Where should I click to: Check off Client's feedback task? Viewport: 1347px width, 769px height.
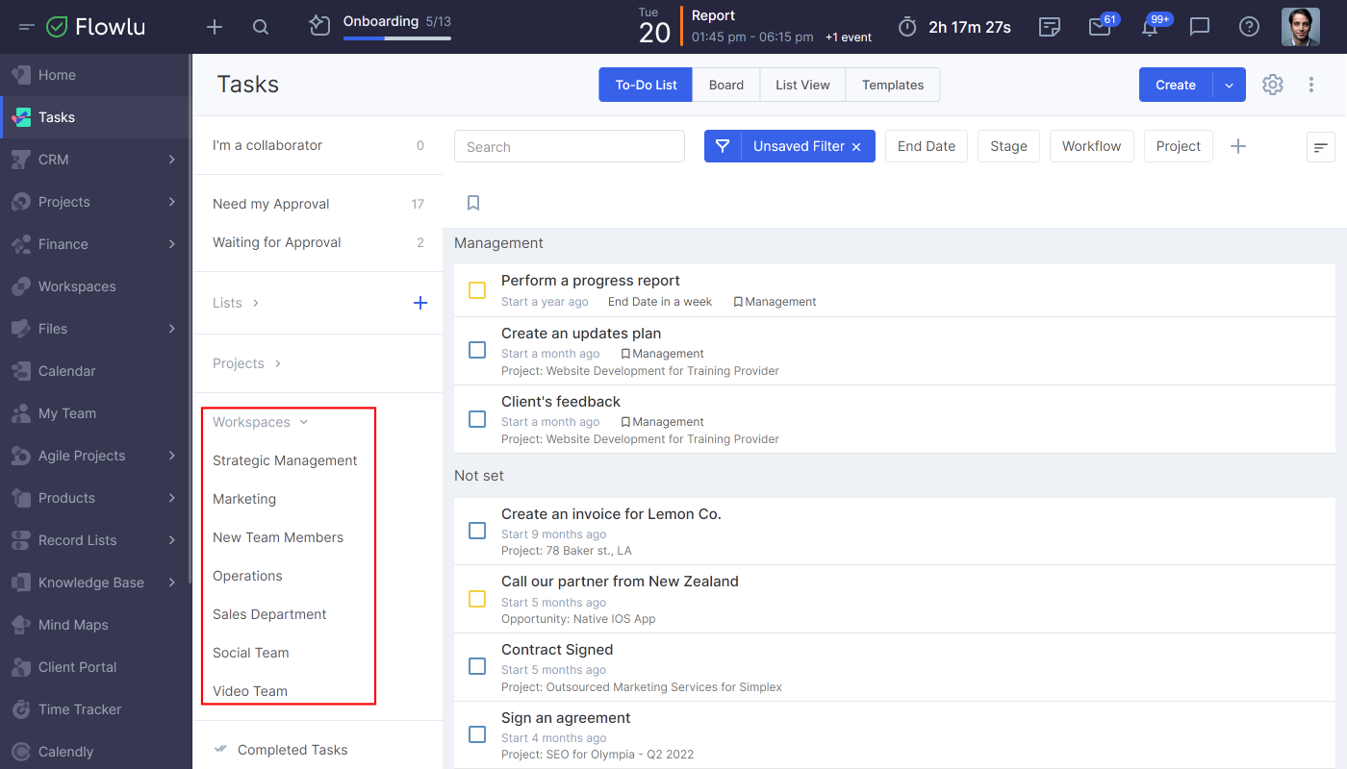[477, 419]
